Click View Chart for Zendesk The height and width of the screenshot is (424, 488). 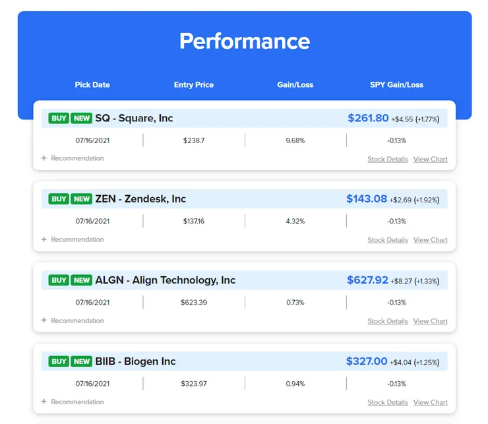(430, 240)
